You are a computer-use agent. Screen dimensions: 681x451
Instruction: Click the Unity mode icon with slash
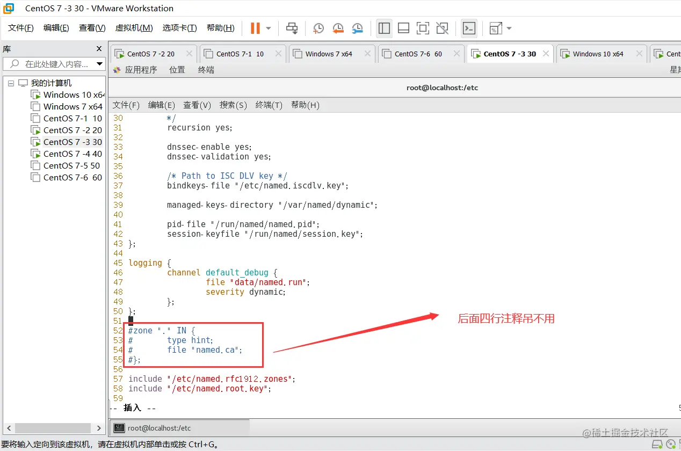coord(442,28)
